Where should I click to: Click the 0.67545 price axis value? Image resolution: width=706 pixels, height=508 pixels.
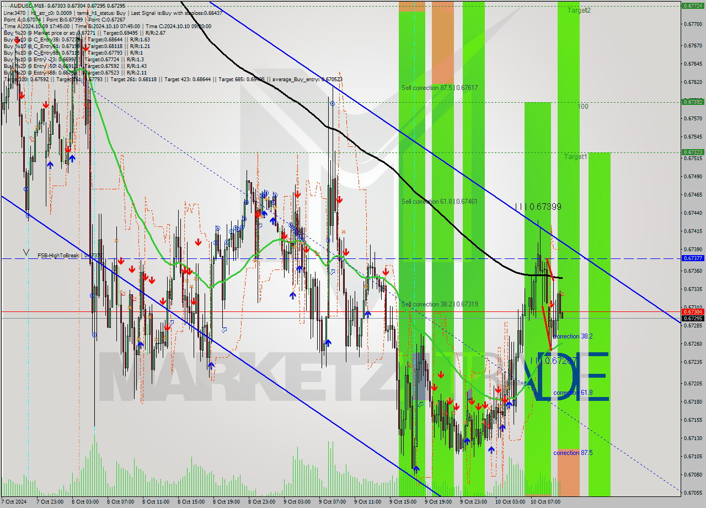pos(692,136)
